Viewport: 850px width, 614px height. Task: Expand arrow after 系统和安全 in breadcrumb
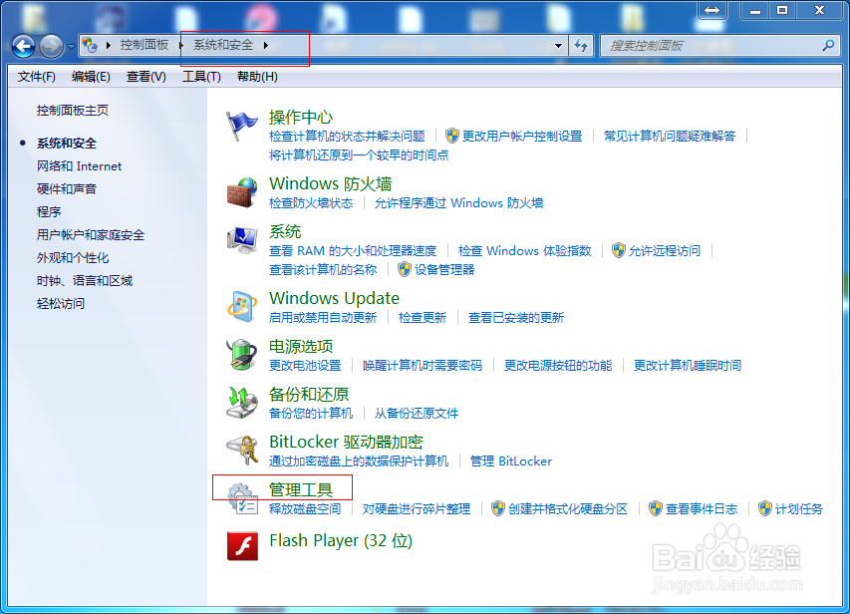pyautogui.click(x=266, y=46)
